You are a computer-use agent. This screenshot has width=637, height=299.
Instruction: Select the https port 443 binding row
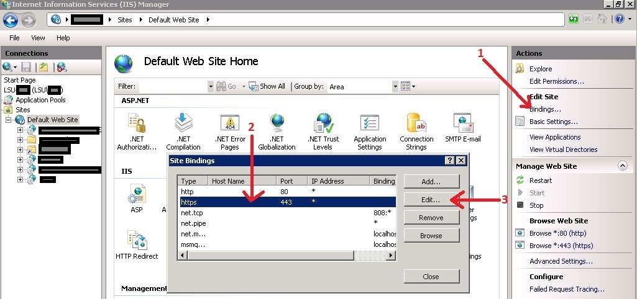tap(287, 202)
